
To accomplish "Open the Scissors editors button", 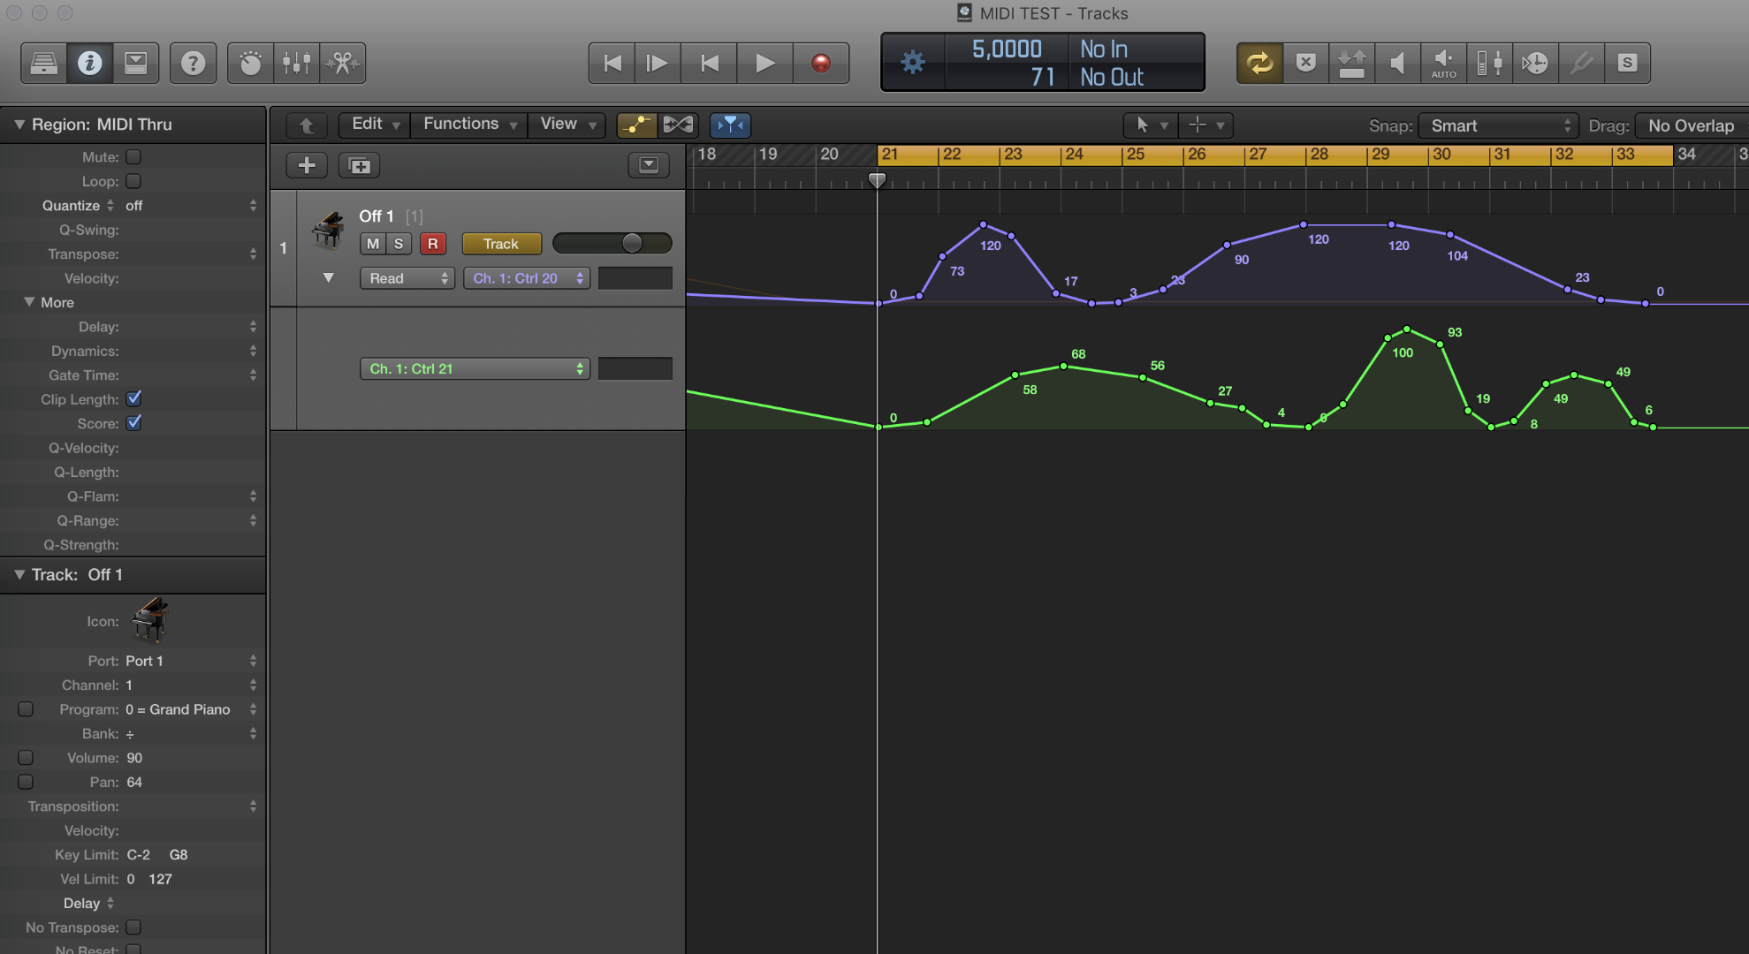I will [343, 63].
